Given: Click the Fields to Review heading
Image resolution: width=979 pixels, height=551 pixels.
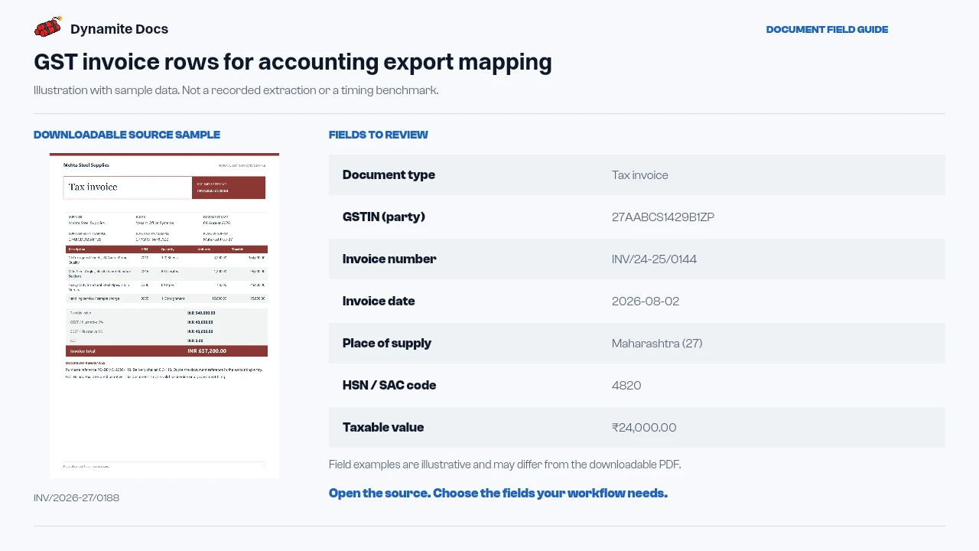Looking at the screenshot, I should coord(379,135).
